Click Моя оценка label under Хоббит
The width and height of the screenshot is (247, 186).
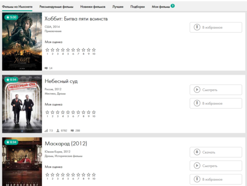tap(54, 42)
